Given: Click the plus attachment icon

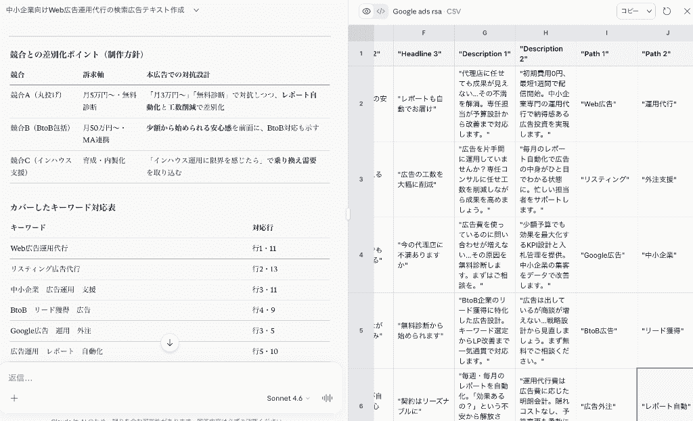Looking at the screenshot, I should pyautogui.click(x=14, y=399).
